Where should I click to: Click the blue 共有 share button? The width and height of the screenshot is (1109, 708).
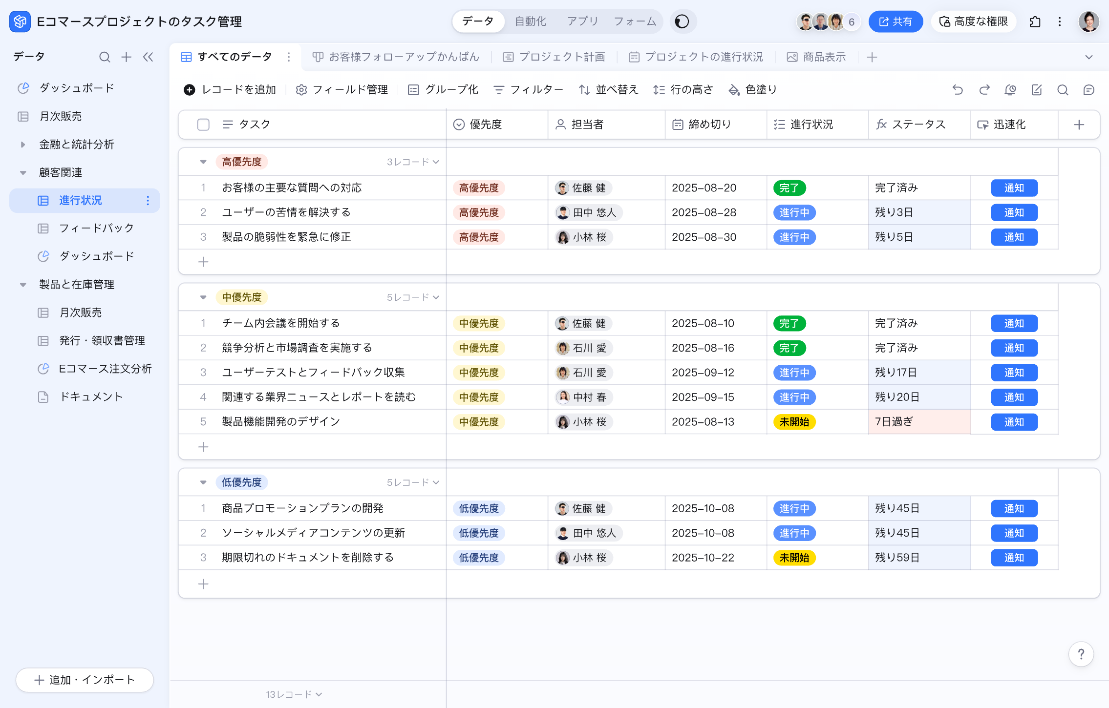[x=896, y=21]
